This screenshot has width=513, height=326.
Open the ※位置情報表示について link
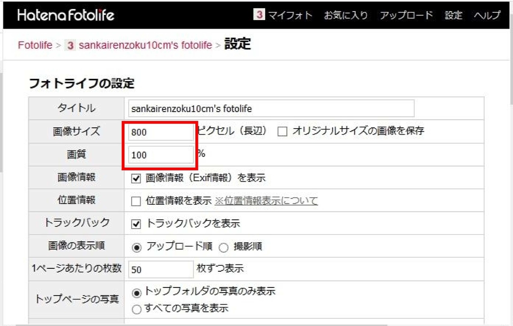(266, 201)
